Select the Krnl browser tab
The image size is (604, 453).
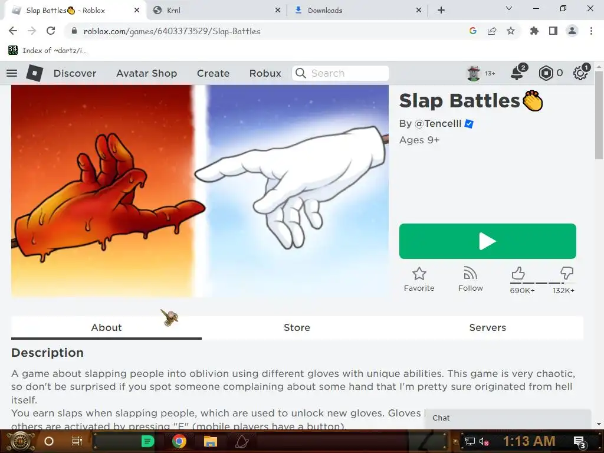(x=217, y=11)
